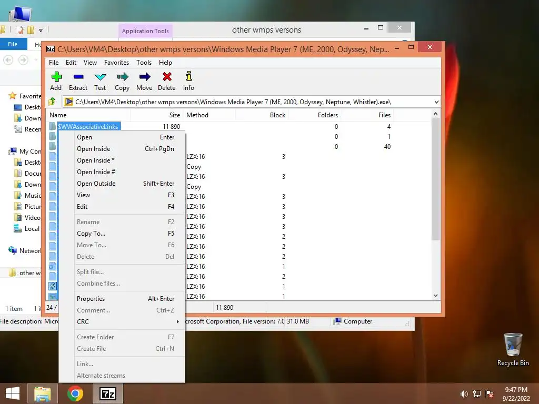Open the Edit menu in 7-Zip

tap(71, 63)
